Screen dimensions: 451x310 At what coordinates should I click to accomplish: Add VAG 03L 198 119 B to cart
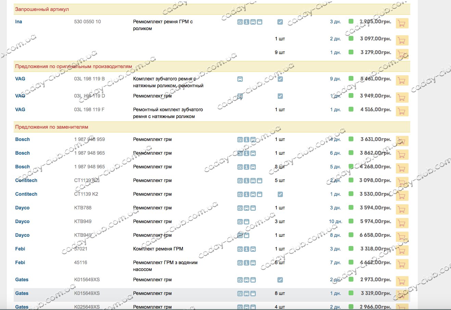tap(402, 80)
